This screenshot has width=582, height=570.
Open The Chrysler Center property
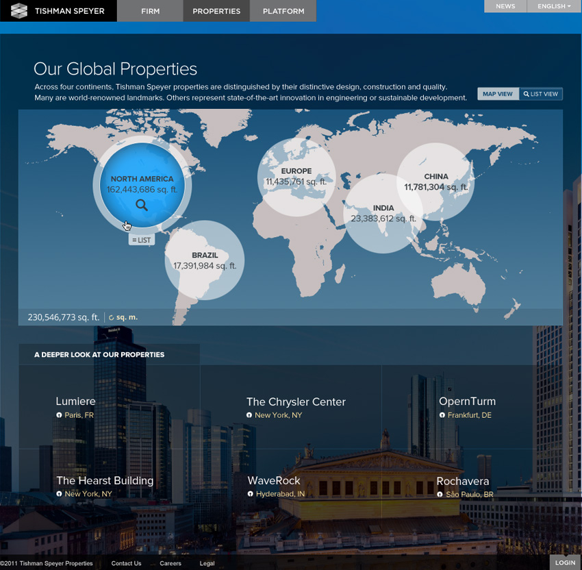[x=296, y=401]
